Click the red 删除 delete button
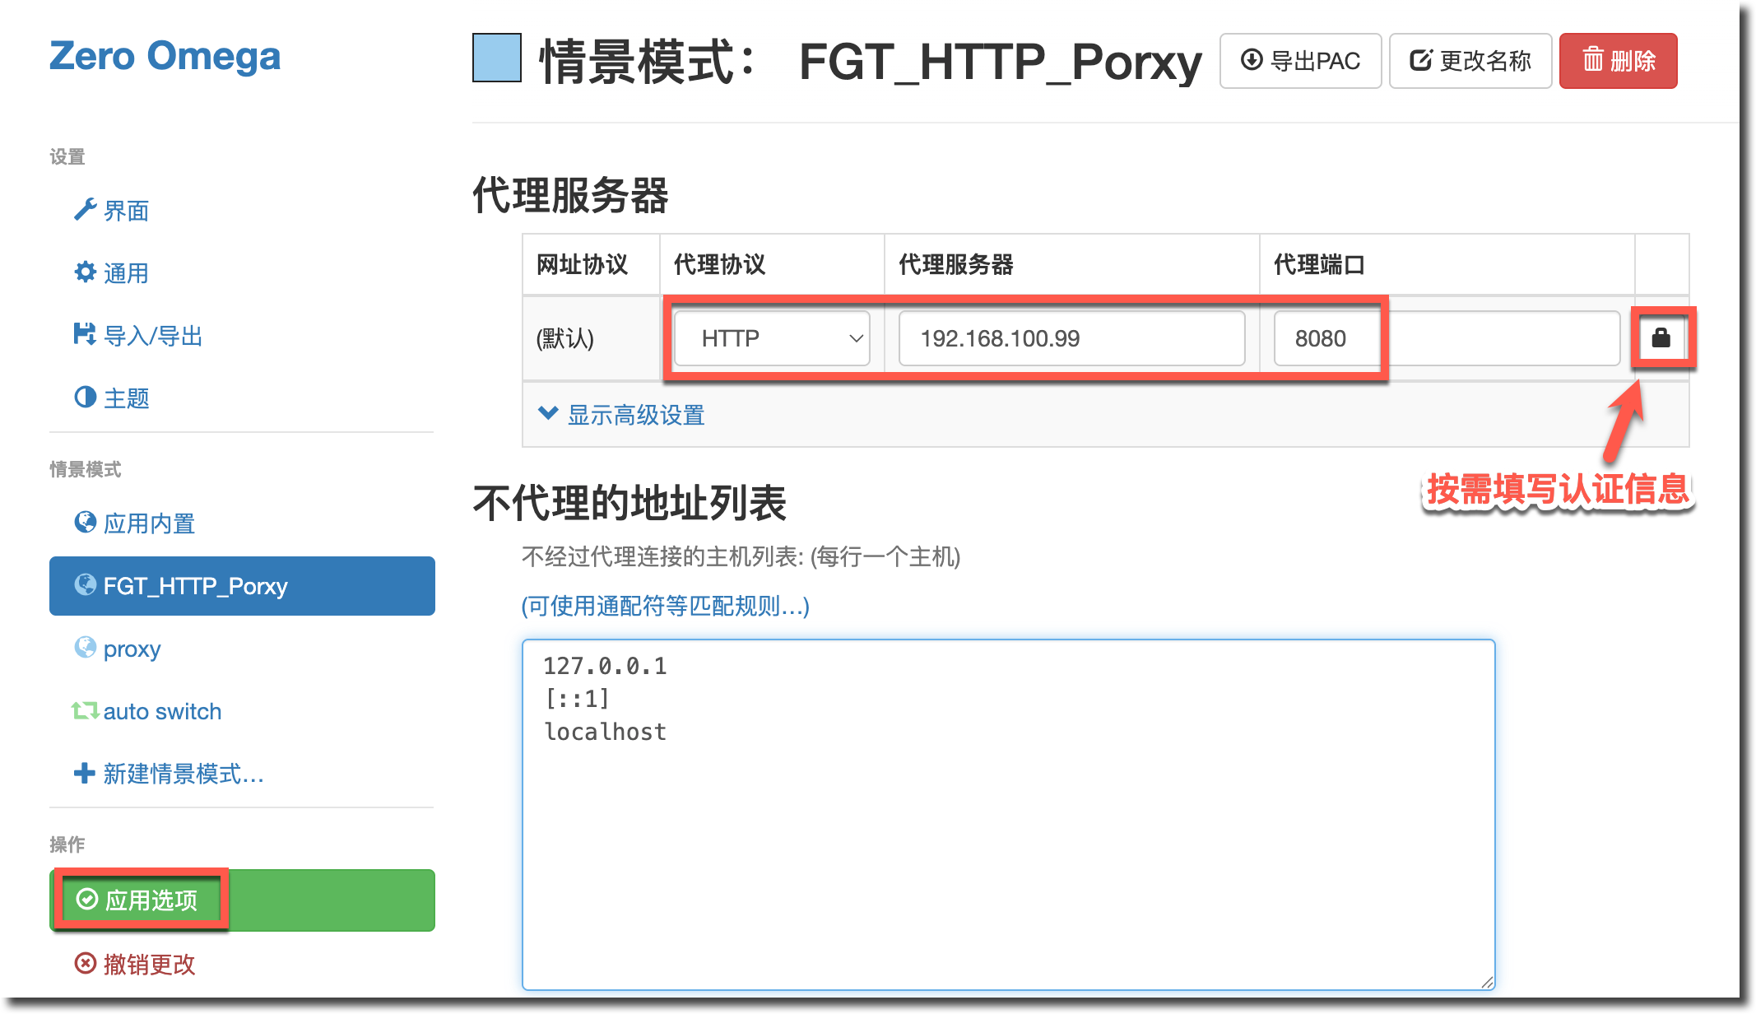The image size is (1756, 1014). tap(1618, 61)
